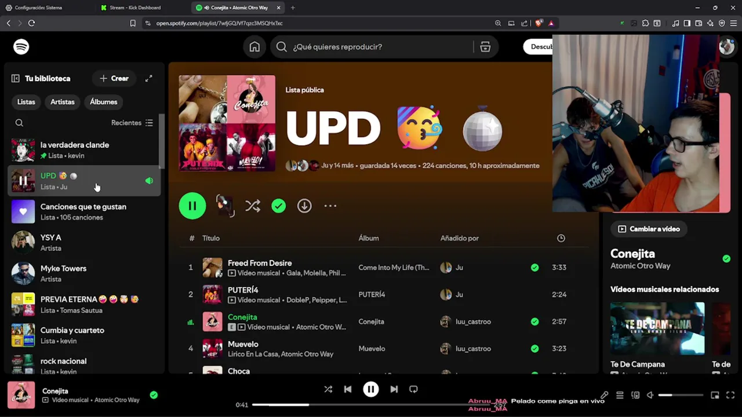The image size is (742, 417).
Task: Skip to the next track
Action: click(394, 389)
